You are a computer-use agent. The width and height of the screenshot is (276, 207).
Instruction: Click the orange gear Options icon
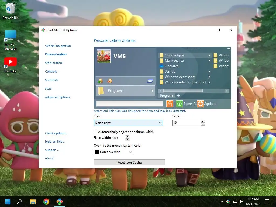click(200, 104)
